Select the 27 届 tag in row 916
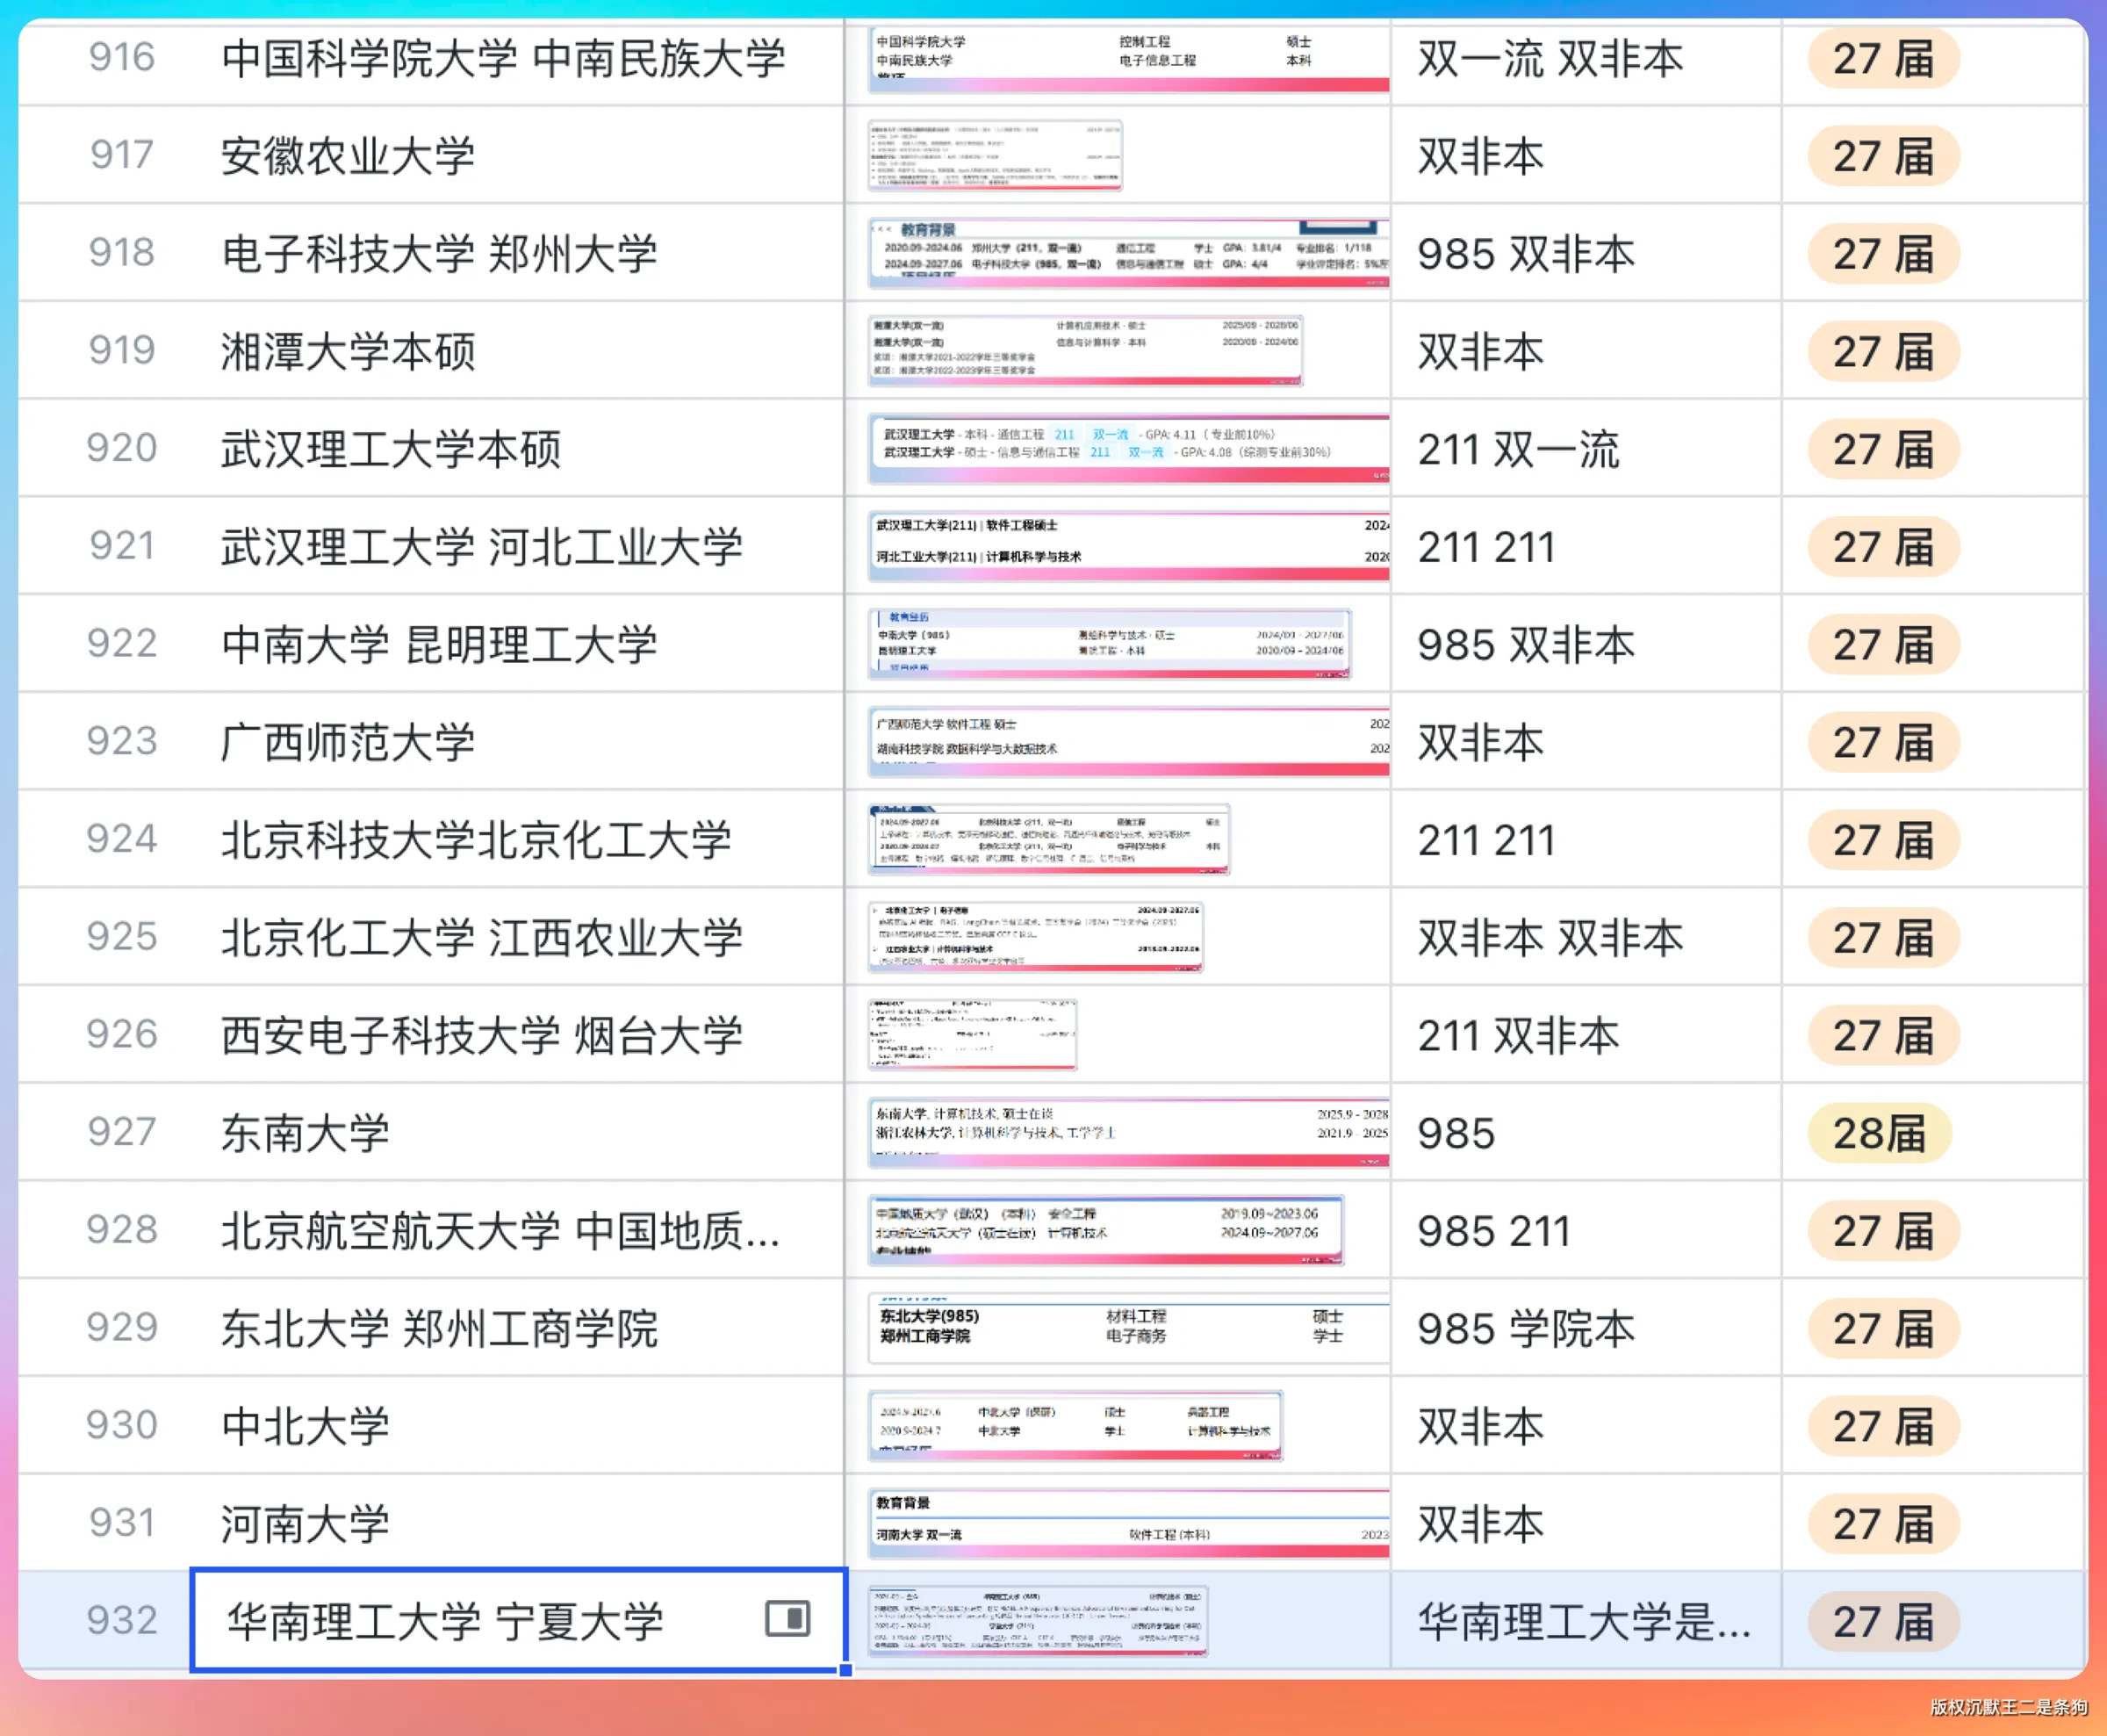This screenshot has width=2107, height=1736. pyautogui.click(x=1883, y=59)
